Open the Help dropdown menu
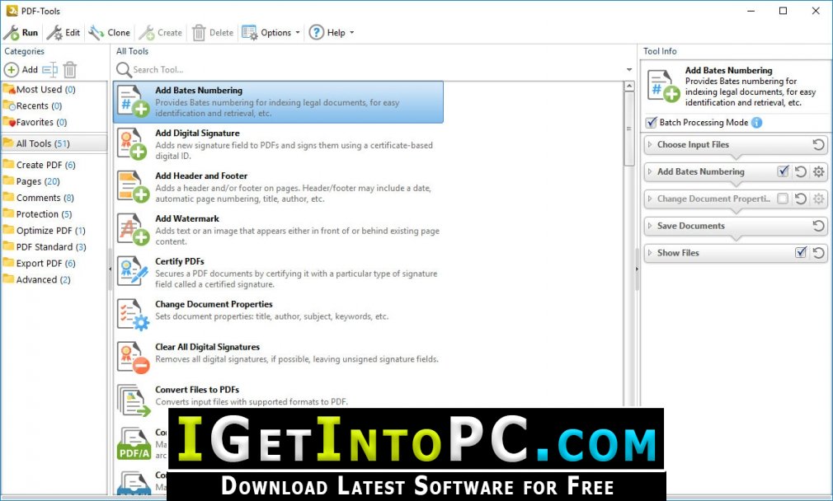Image resolution: width=833 pixels, height=501 pixels. [x=332, y=33]
